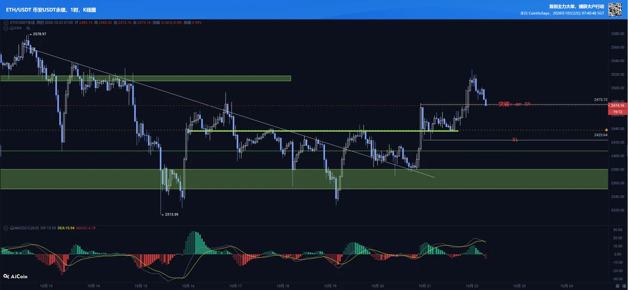Click the 2423.64 price level label
The image size is (628, 290).
click(600, 135)
